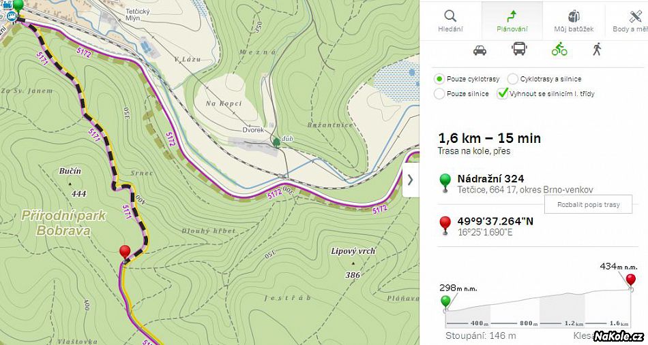Open the Hledání search tab
Image resolution: width=648 pixels, height=345 pixels.
pyautogui.click(x=450, y=21)
